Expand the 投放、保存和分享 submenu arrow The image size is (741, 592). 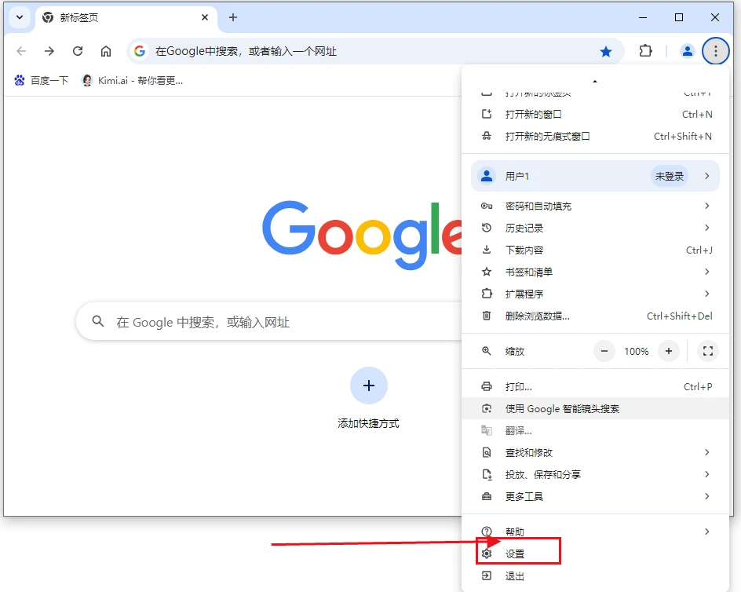tap(707, 474)
